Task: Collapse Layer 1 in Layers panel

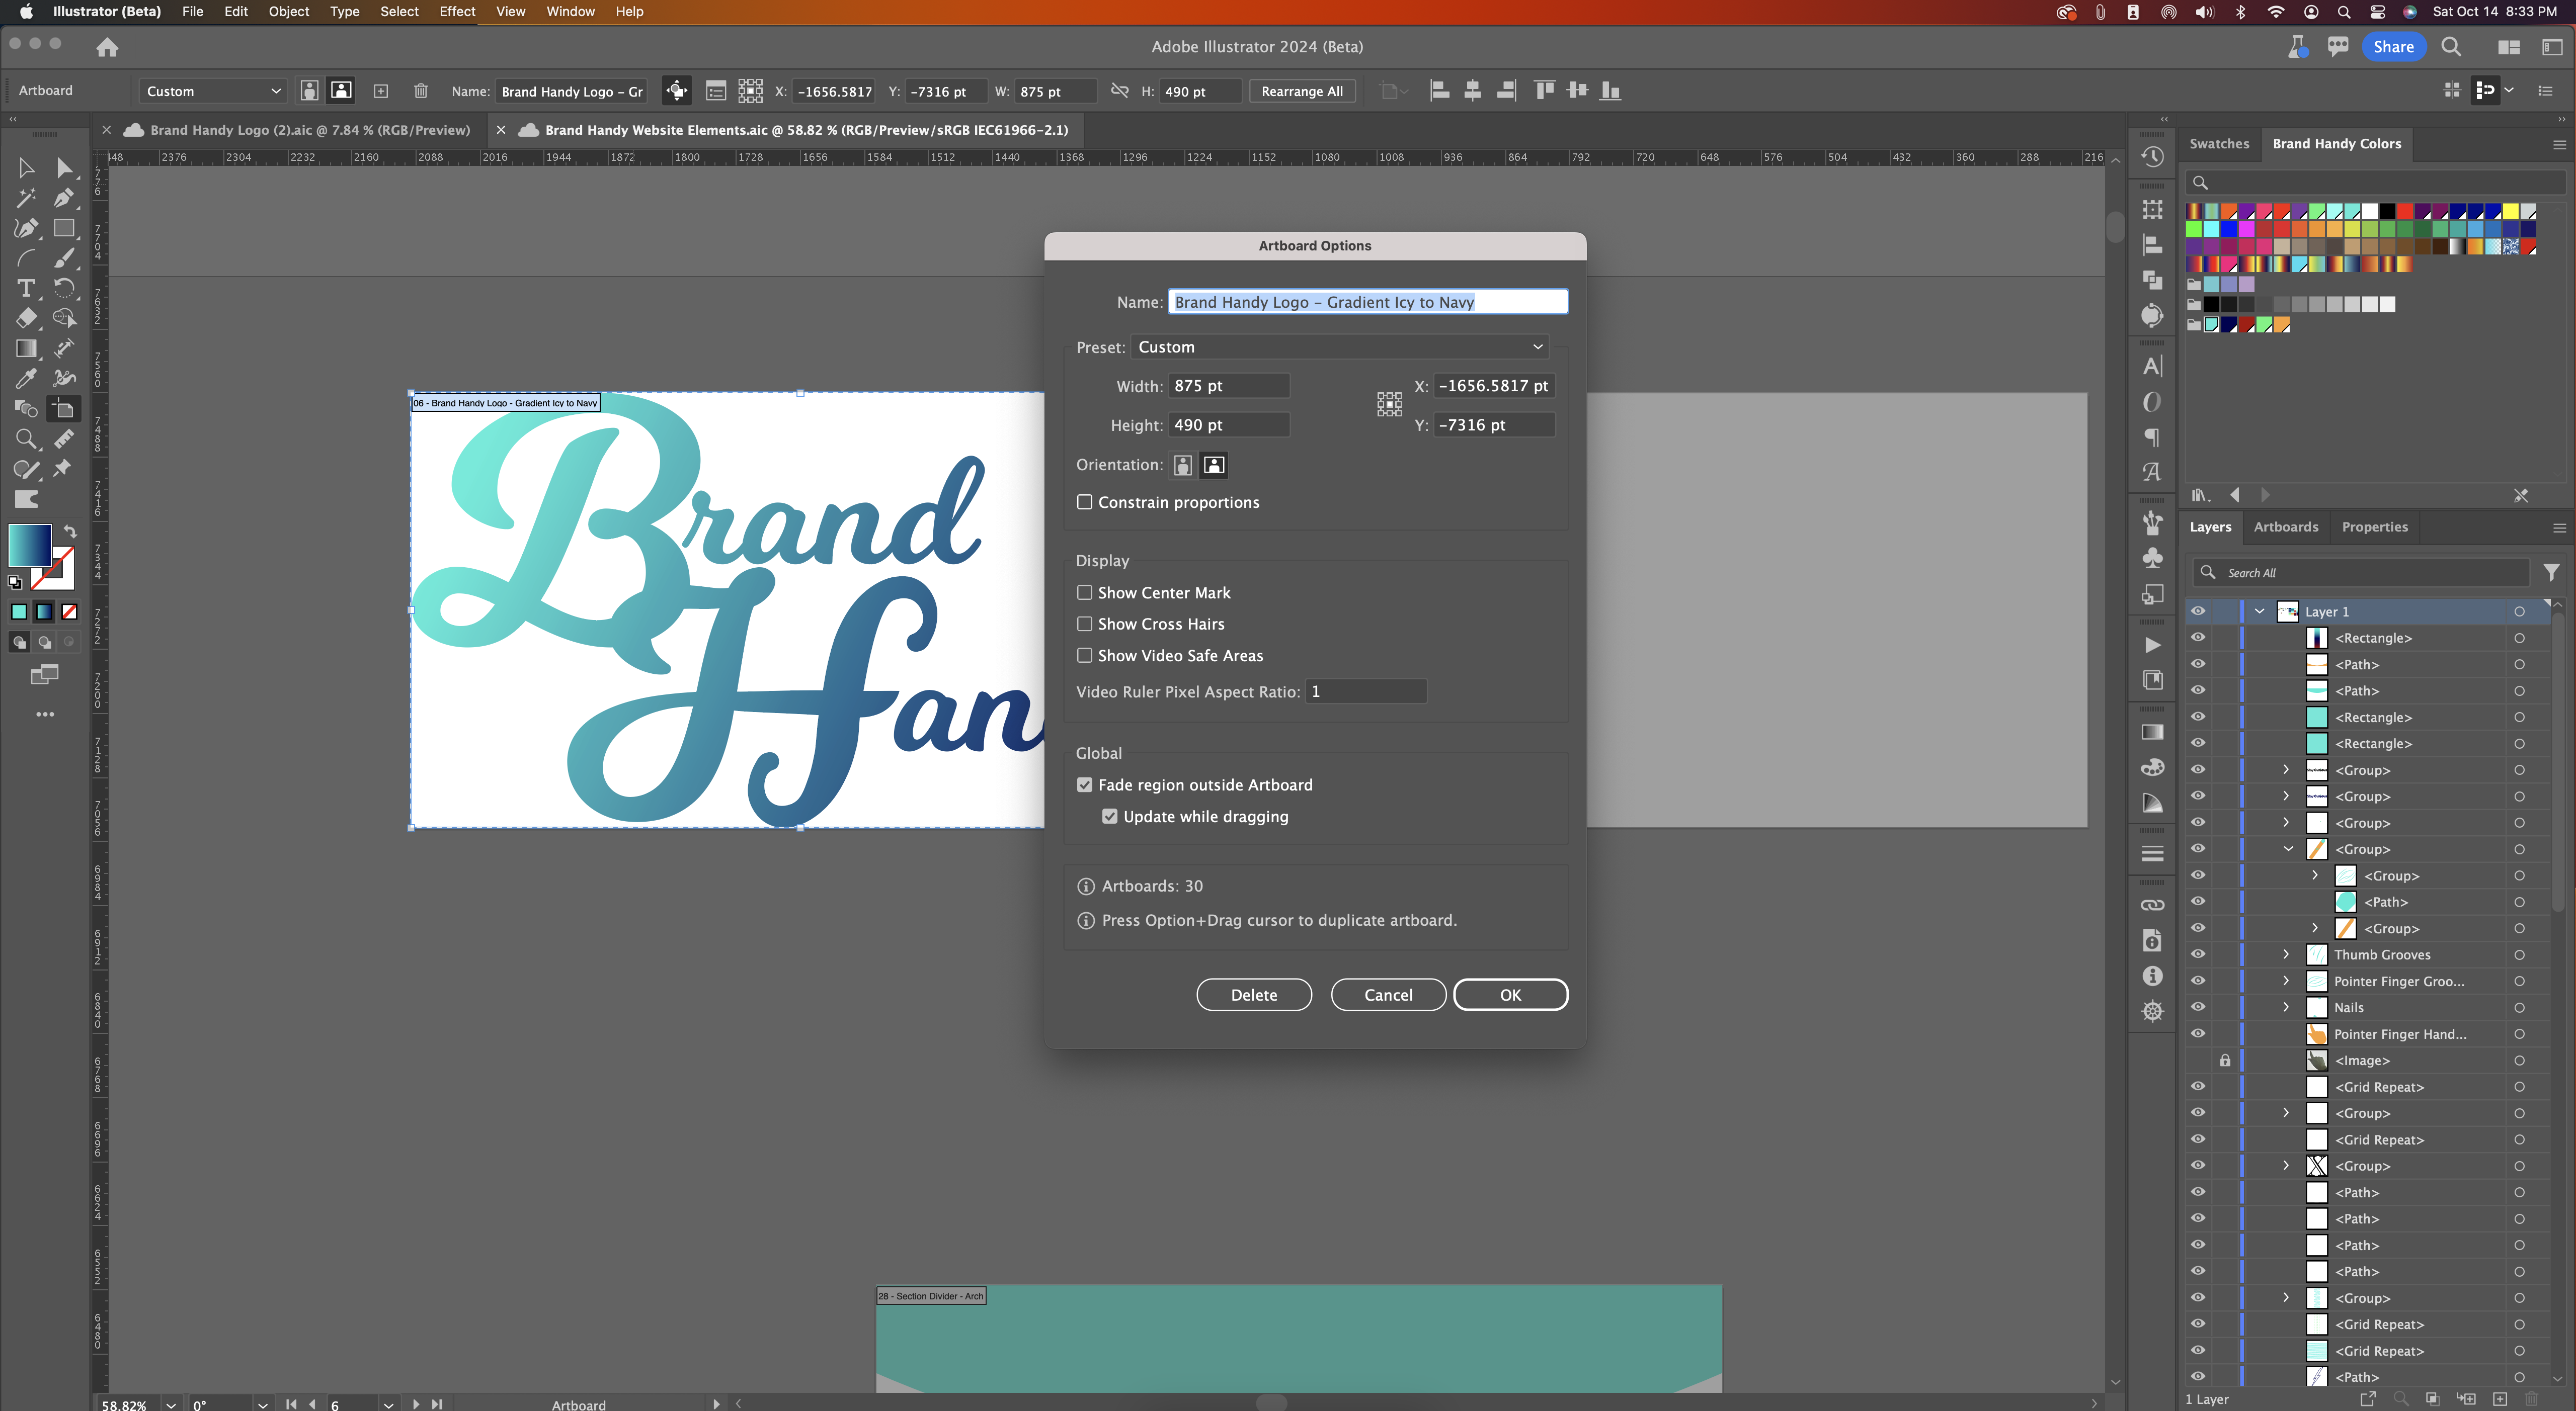Action: (x=2260, y=610)
